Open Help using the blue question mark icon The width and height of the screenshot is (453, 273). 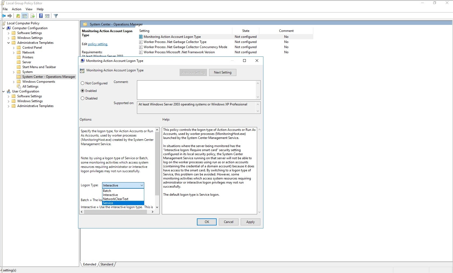point(41,16)
